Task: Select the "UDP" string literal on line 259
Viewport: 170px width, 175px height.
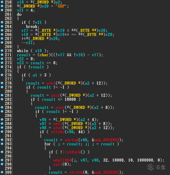Action: click(x=61, y=6)
